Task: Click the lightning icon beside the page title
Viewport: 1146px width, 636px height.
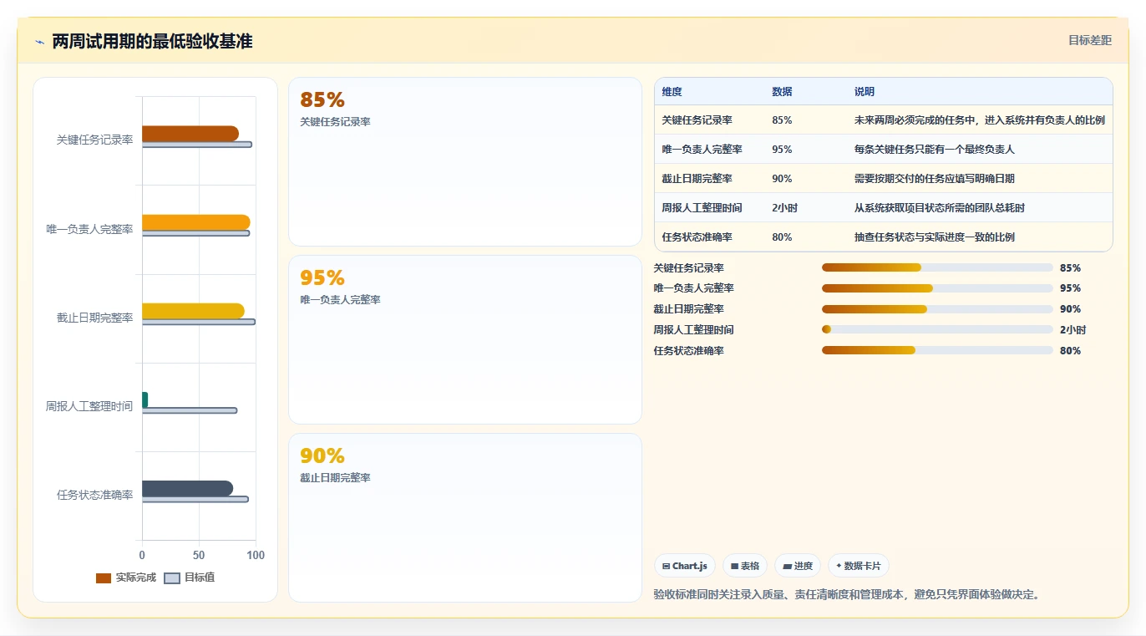Action: pyautogui.click(x=40, y=42)
